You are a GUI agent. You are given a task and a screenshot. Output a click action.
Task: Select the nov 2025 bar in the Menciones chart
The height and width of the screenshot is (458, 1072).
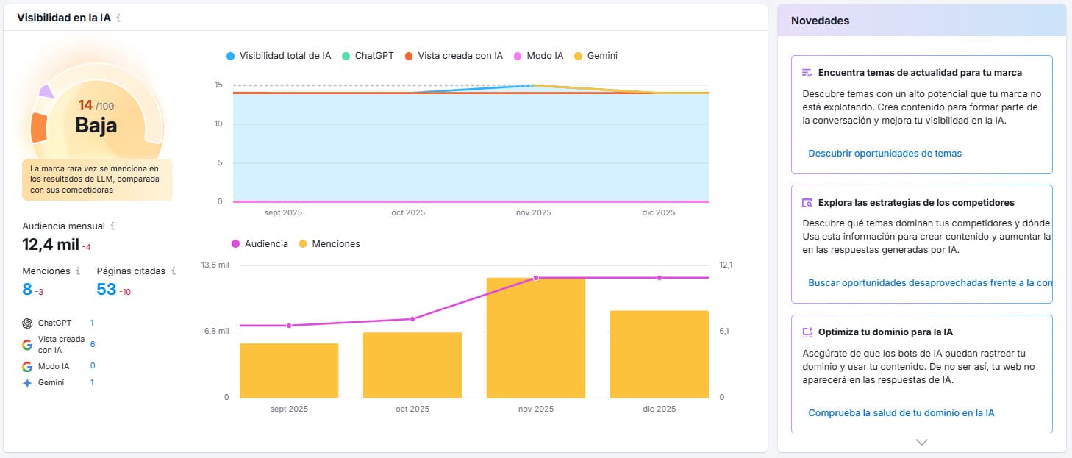pyautogui.click(x=535, y=338)
